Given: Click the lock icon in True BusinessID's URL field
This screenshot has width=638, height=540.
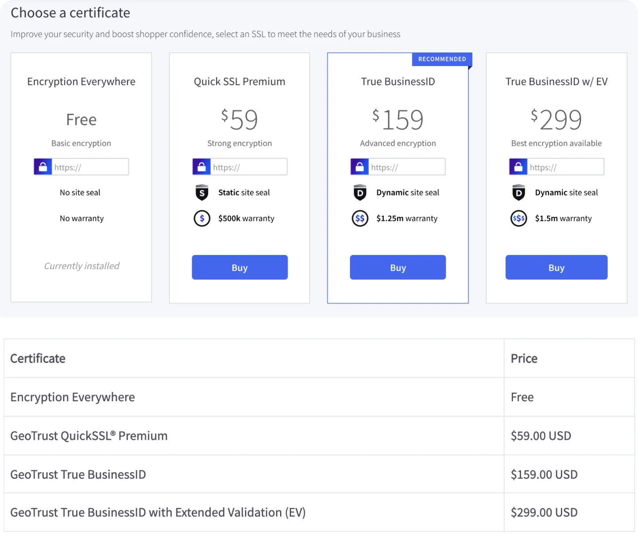Looking at the screenshot, I should point(359,166).
